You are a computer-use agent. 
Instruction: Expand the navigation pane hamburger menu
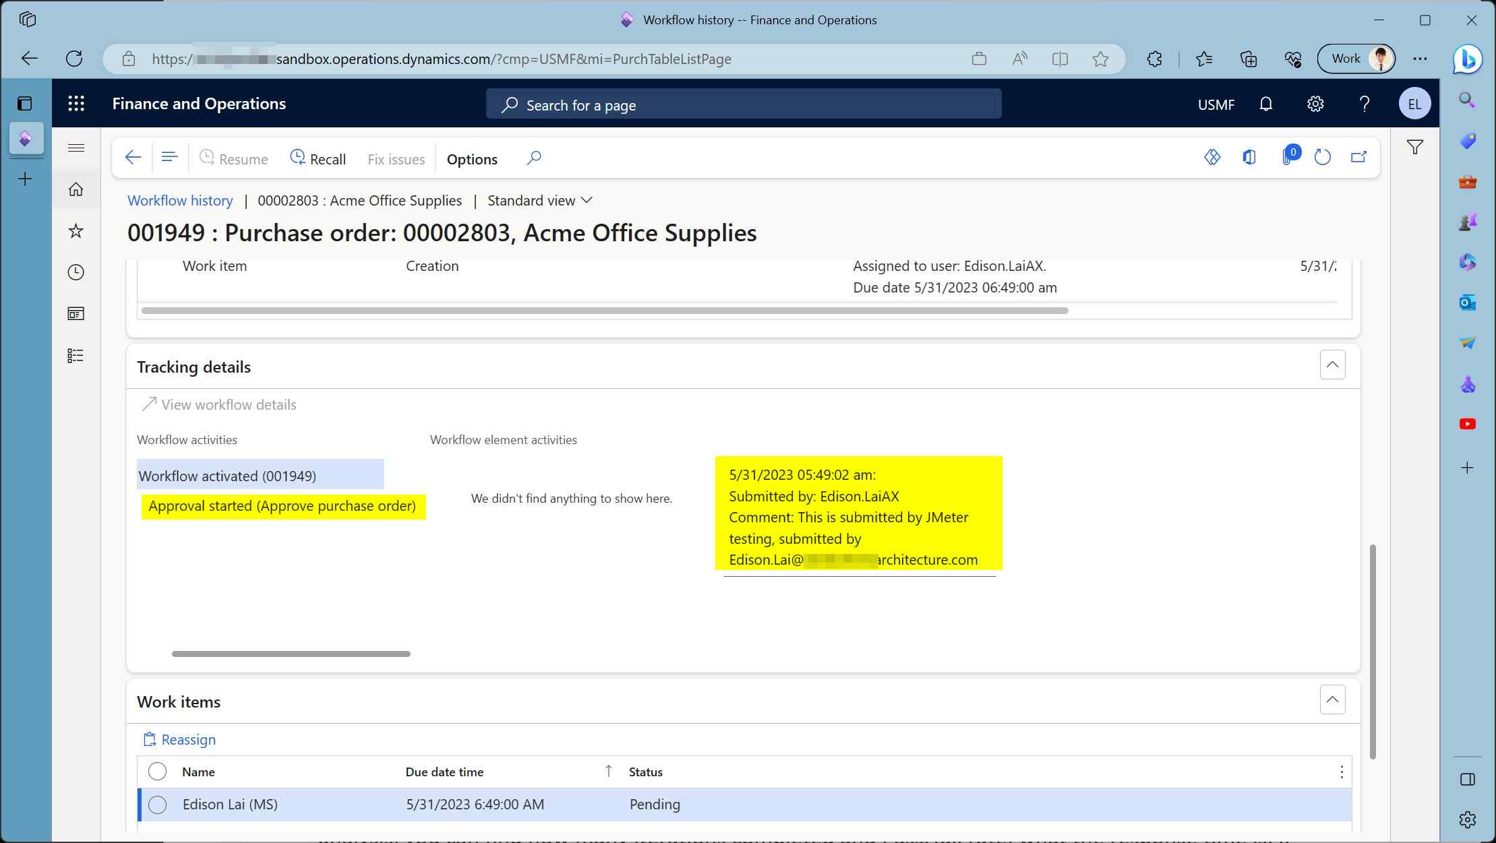pos(76,148)
